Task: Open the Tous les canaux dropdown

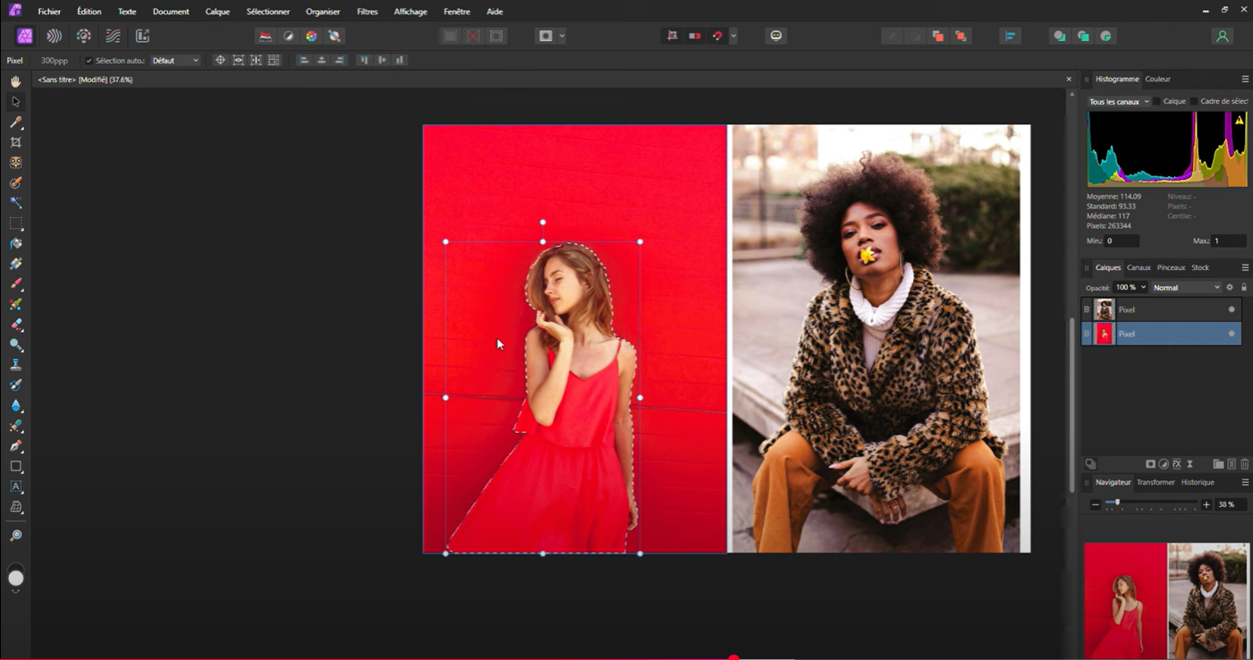Action: point(1119,102)
